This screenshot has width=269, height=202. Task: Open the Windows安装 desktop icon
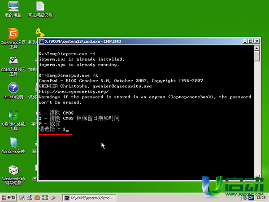pyautogui.click(x=13, y=145)
